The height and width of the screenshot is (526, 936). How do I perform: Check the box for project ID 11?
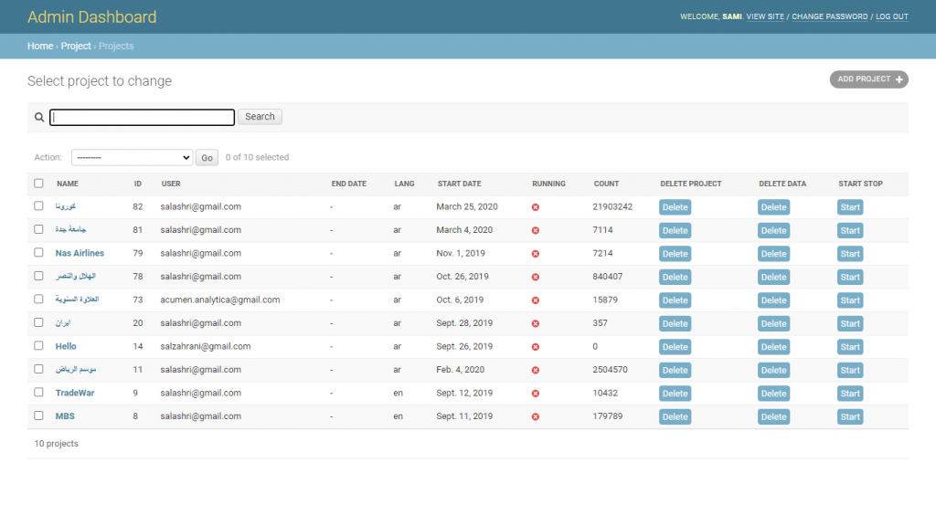pyautogui.click(x=38, y=369)
